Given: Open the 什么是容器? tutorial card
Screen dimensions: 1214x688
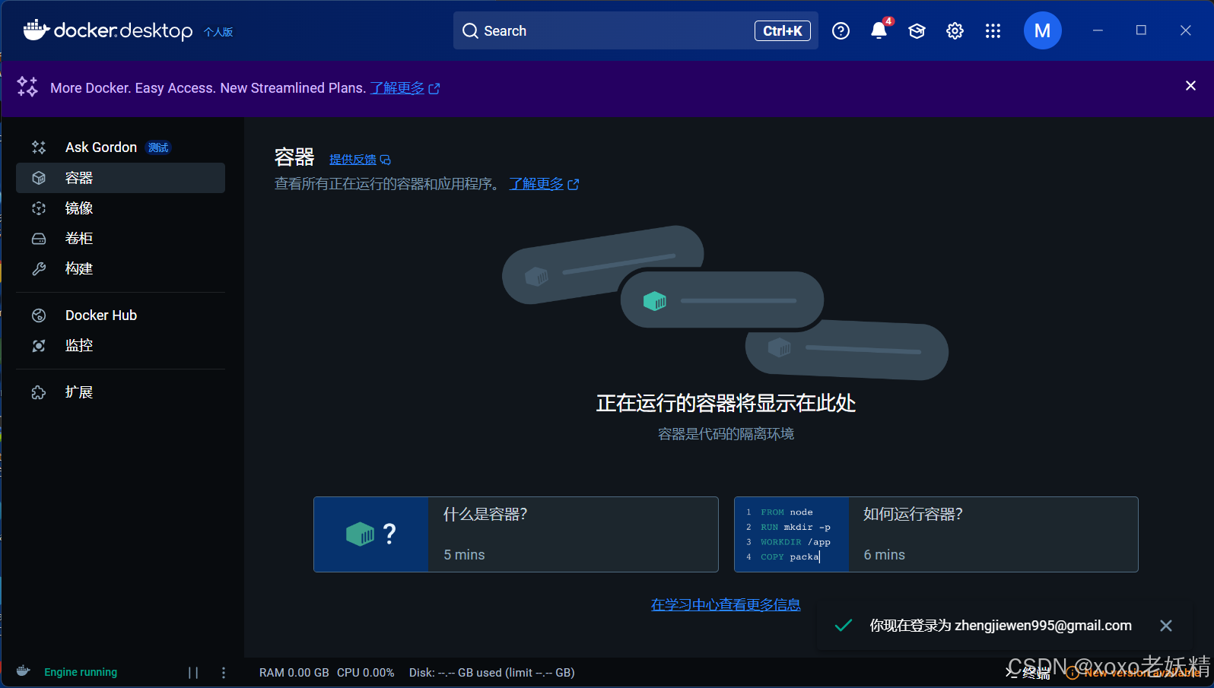Looking at the screenshot, I should pos(516,534).
